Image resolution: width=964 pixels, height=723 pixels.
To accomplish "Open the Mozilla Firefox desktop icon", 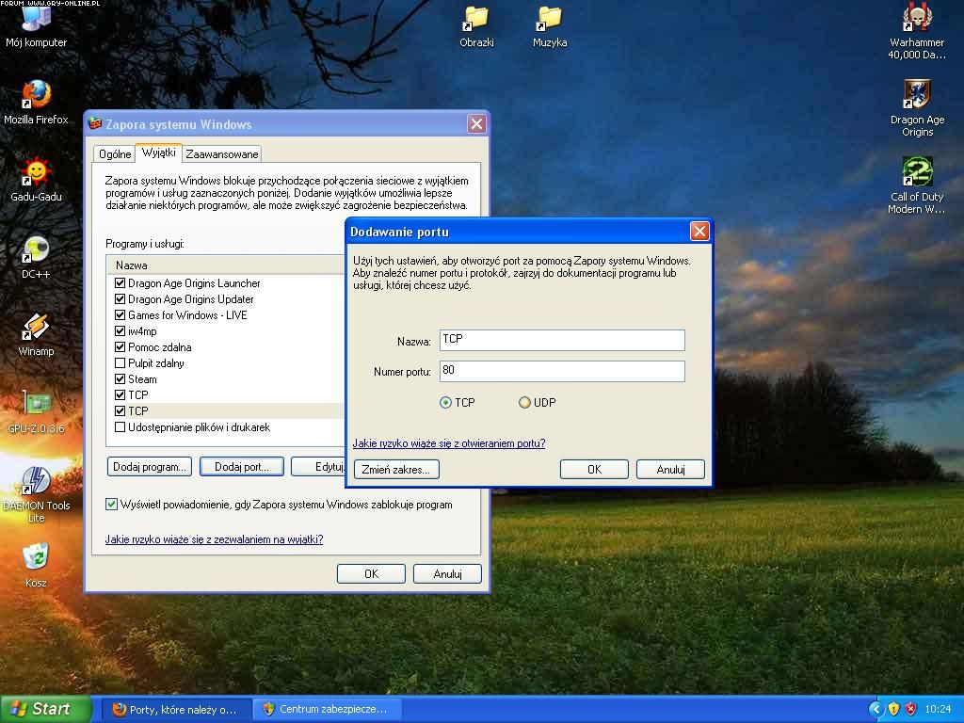I will pyautogui.click(x=36, y=95).
